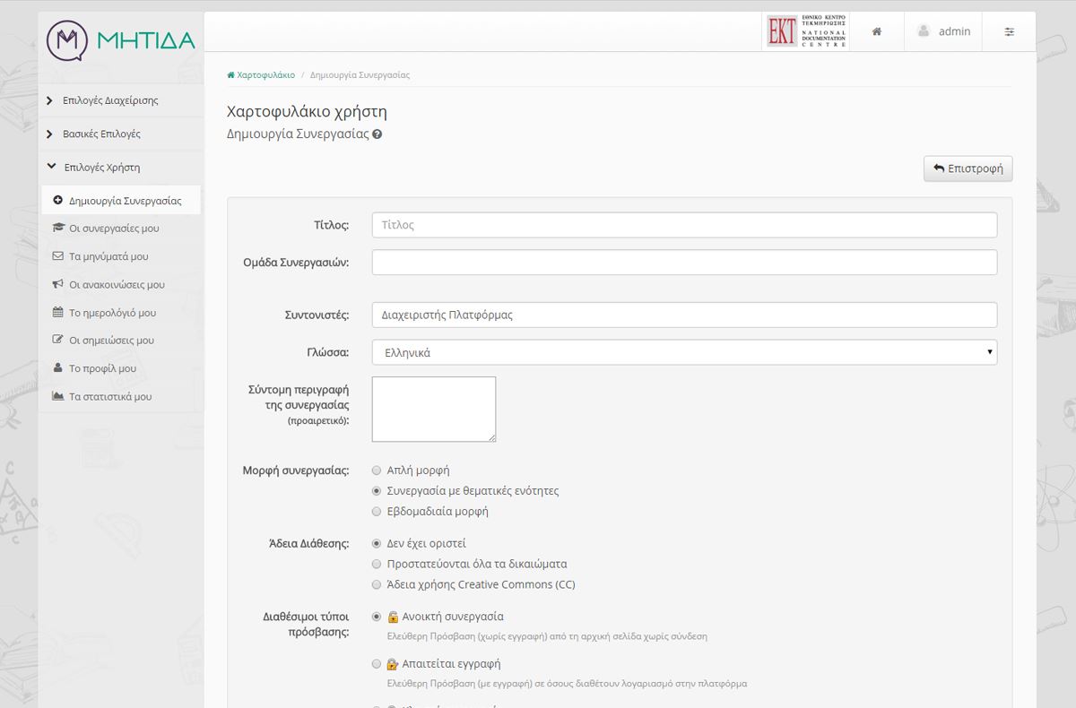The image size is (1076, 708).
Task: Click the home icon in top bar
Action: 876,31
